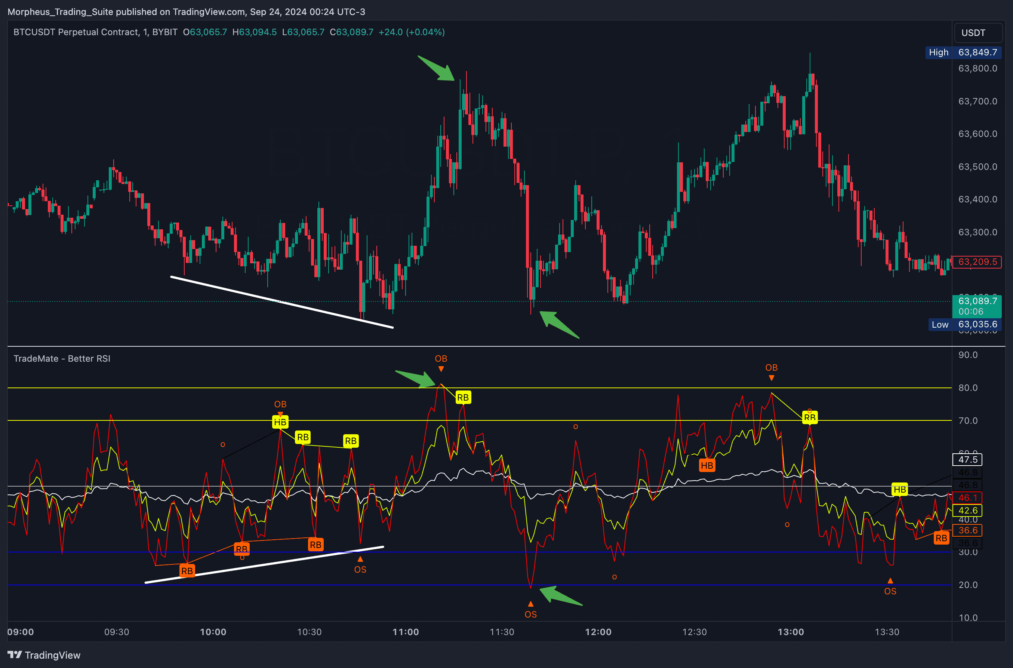Click the green arrow below the candlestick low

[x=559, y=325]
